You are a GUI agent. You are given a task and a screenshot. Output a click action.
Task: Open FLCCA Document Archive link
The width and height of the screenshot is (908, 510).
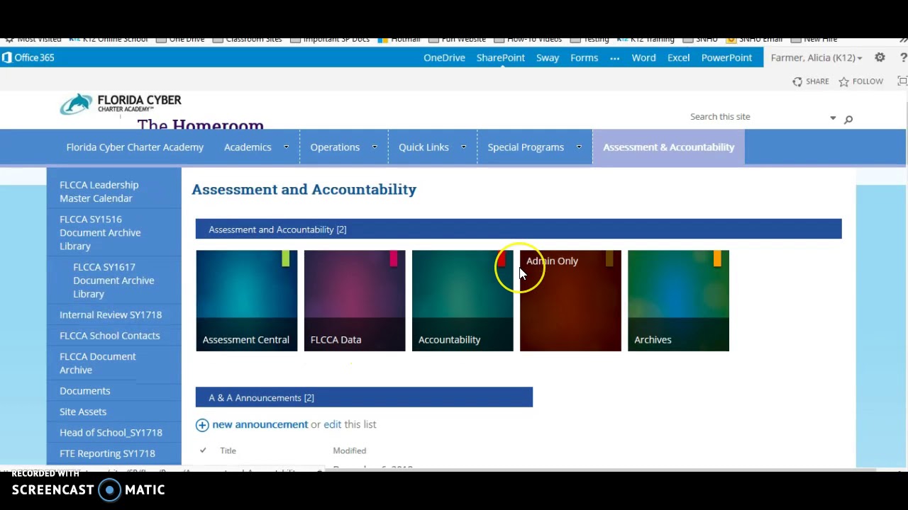pos(98,363)
